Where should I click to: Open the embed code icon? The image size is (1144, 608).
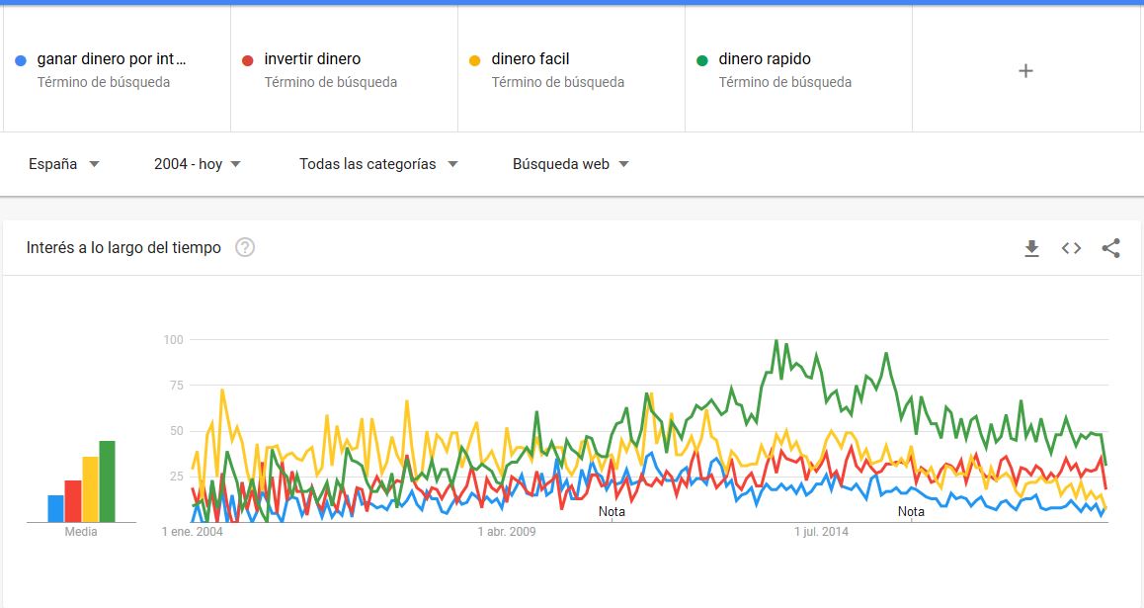(x=1071, y=248)
